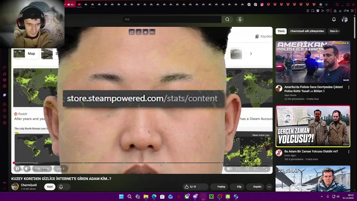Open Extensions cube icon in the sidebar
Viewport: 357px width, 201px height.
click(4, 117)
